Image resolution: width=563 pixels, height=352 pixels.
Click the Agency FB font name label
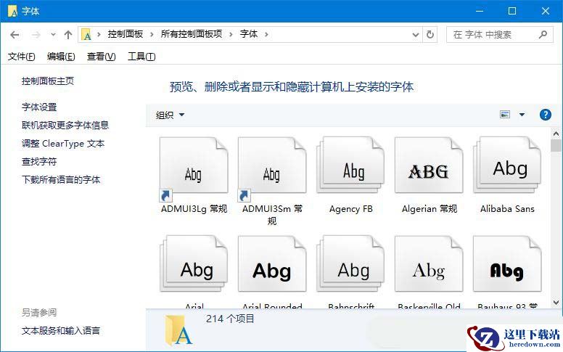[351, 209]
